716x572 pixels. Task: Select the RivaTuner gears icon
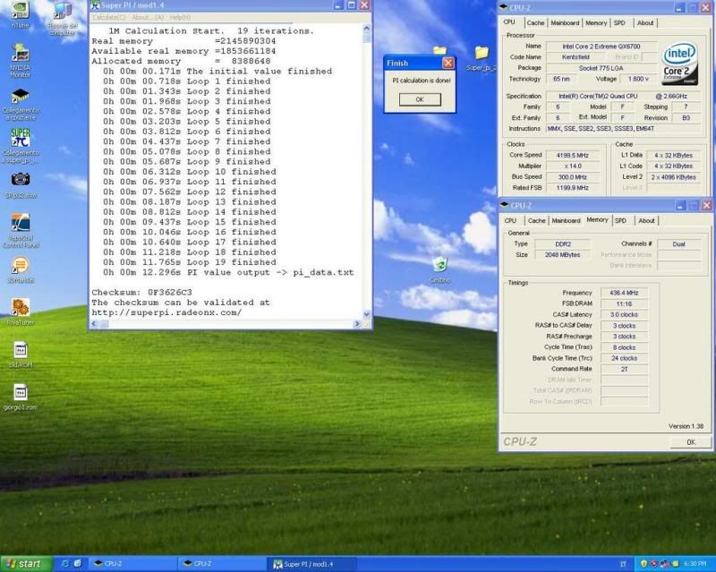tap(20, 307)
